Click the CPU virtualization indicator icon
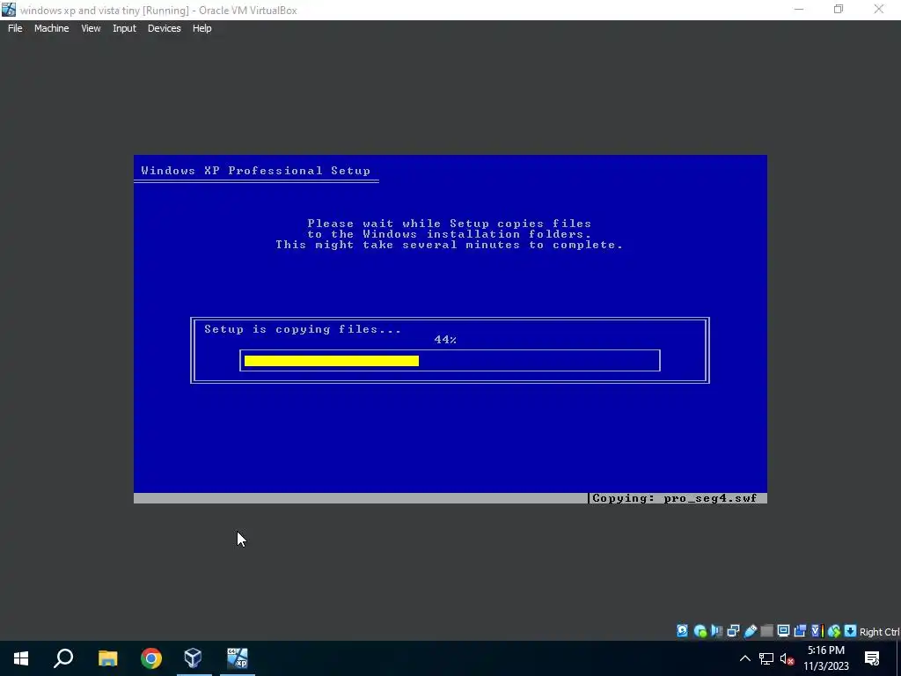901x676 pixels. tap(817, 631)
